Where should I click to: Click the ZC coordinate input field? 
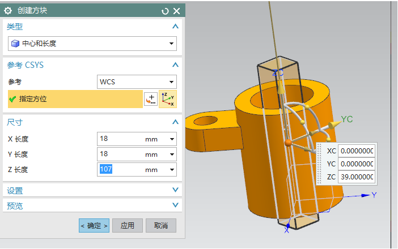[357, 177]
